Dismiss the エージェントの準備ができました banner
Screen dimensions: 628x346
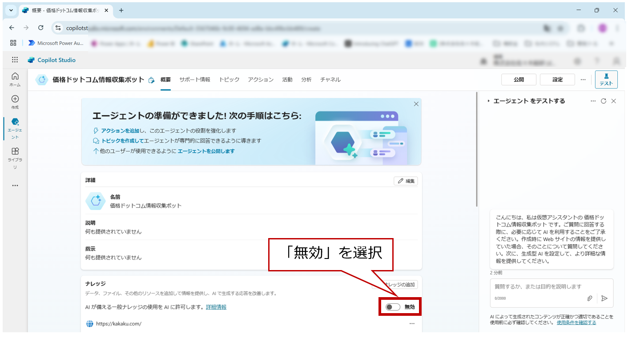pyautogui.click(x=416, y=104)
